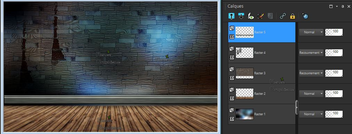This screenshot has width=352, height=134.
Task: Click opacity slider of Raster 3
Action: pyautogui.click(x=334, y=73)
